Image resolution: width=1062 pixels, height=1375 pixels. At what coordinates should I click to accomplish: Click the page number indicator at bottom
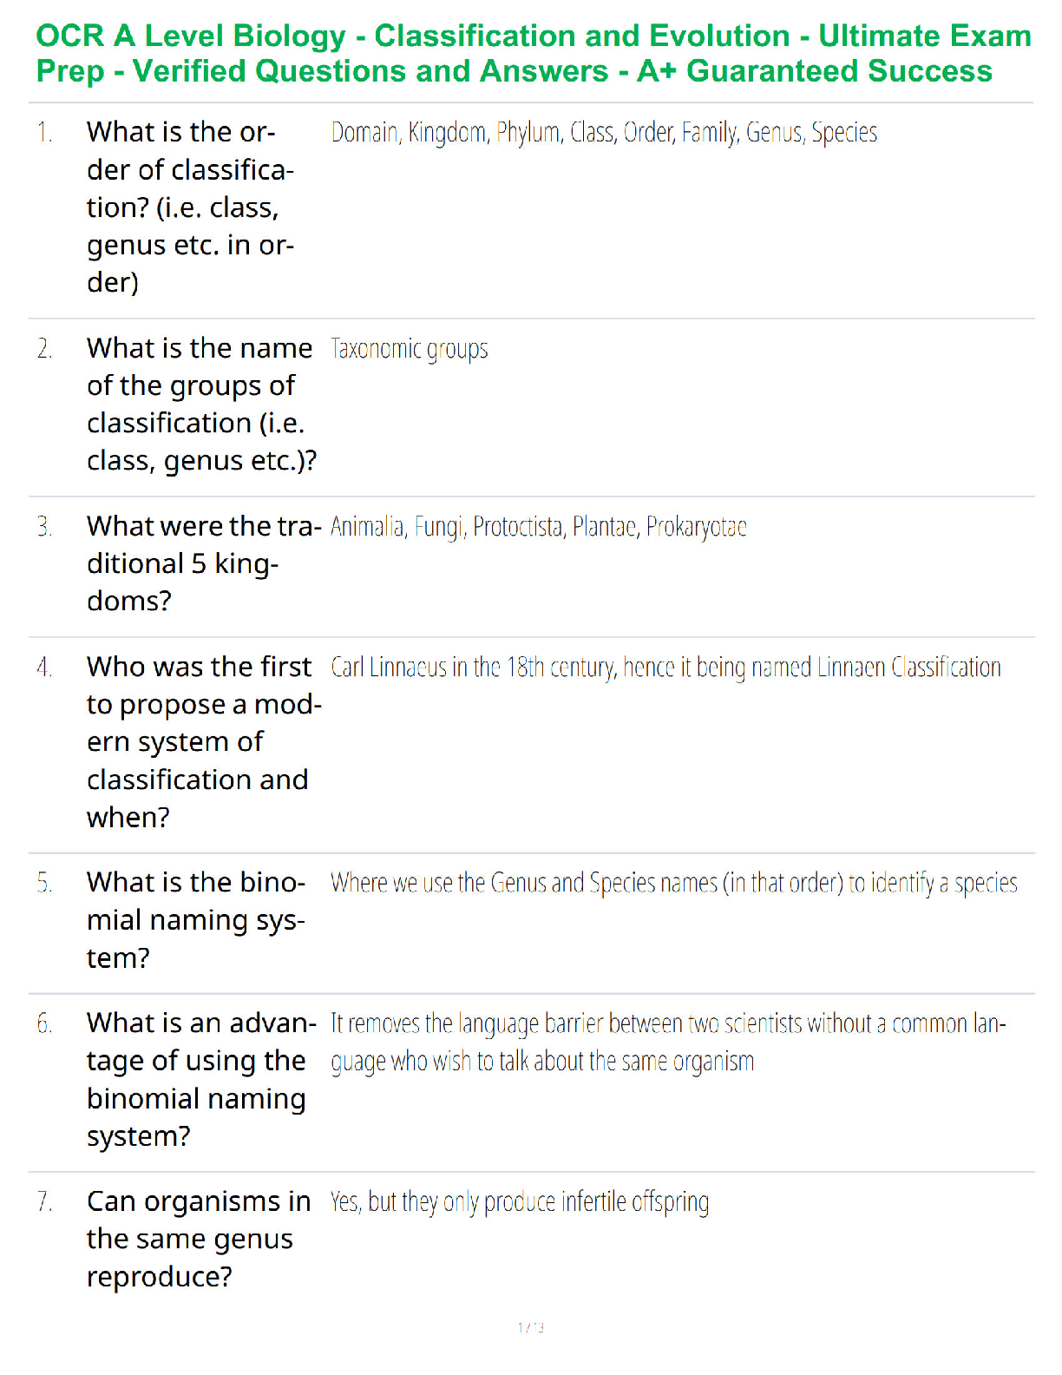click(531, 1327)
